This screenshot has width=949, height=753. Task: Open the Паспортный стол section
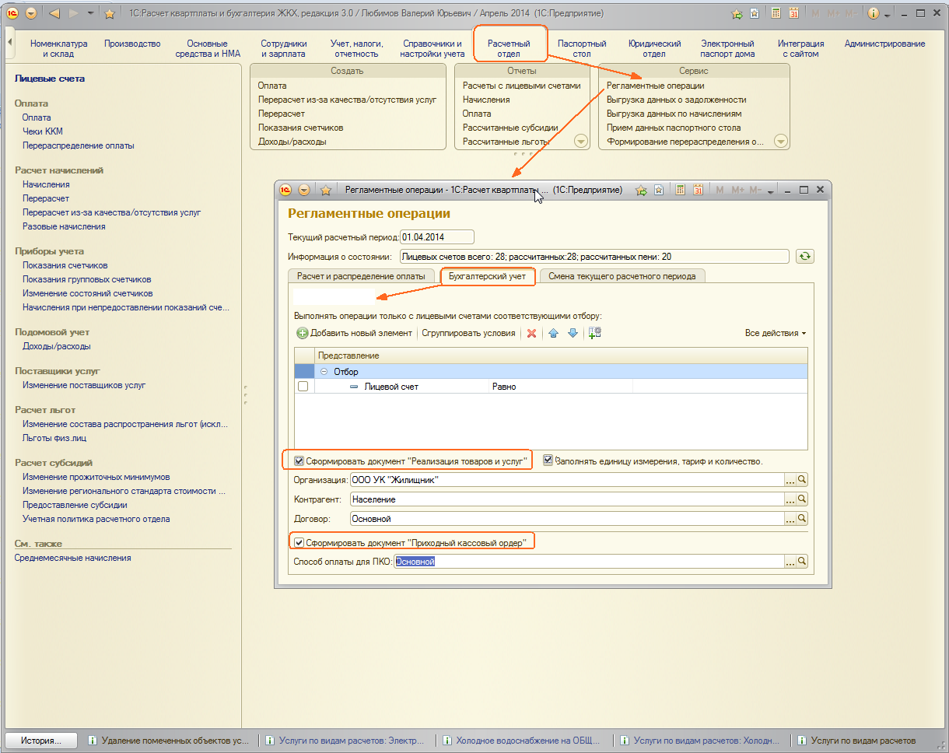[x=582, y=49]
